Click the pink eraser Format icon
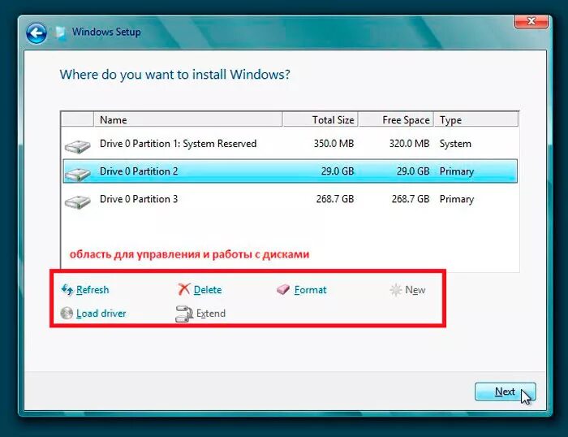Viewport: 568px width, 437px height. click(x=283, y=289)
